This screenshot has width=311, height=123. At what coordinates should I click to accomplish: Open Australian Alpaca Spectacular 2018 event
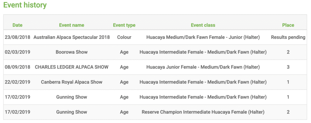pos(72,37)
